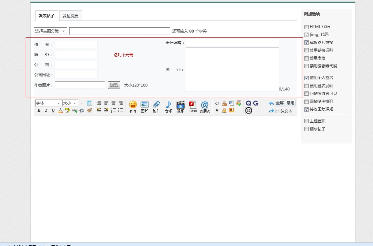This screenshot has width=373, height=246.
Task: Click the 浏览 browse button
Action: coord(114,85)
